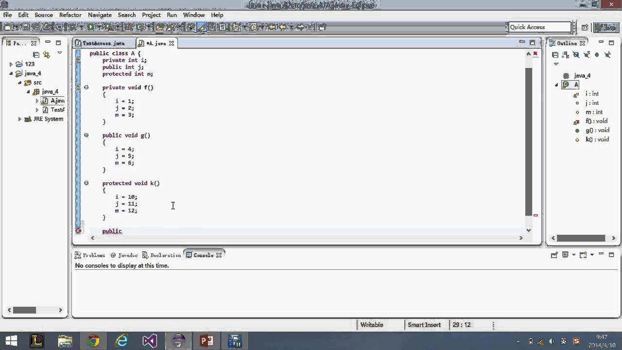Collapse class A in Outline tree
The height and width of the screenshot is (350, 622).
coord(557,85)
